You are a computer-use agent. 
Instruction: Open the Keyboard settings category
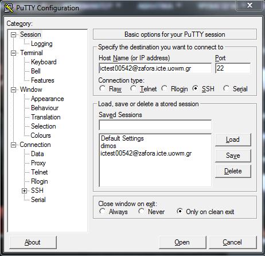coord(44,62)
